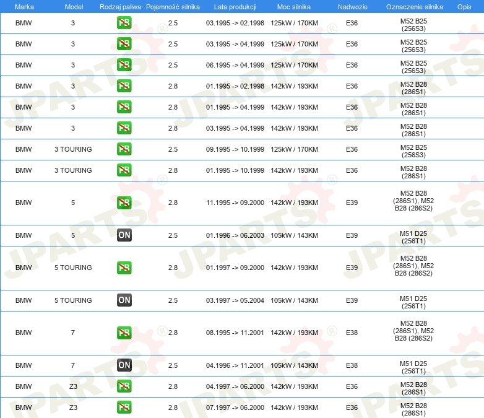Image resolution: width=484 pixels, height=418 pixels.
Task: Click power 125kW / 170KM in 3 TOURING row
Action: pos(295,149)
